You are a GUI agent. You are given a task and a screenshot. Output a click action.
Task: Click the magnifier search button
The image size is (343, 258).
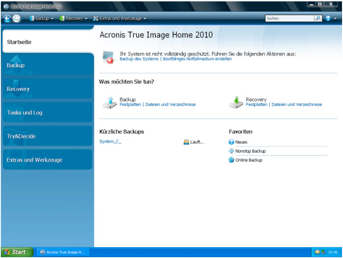pos(318,19)
